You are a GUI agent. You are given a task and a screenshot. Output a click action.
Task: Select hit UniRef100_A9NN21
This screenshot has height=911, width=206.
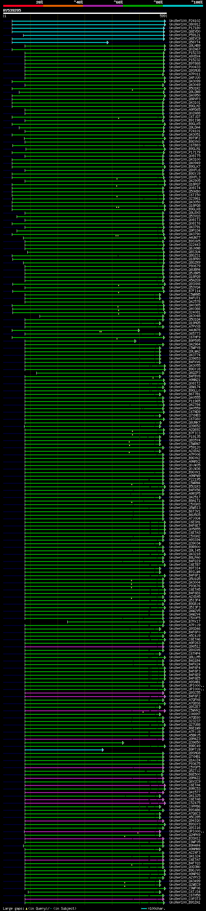coord(185,380)
